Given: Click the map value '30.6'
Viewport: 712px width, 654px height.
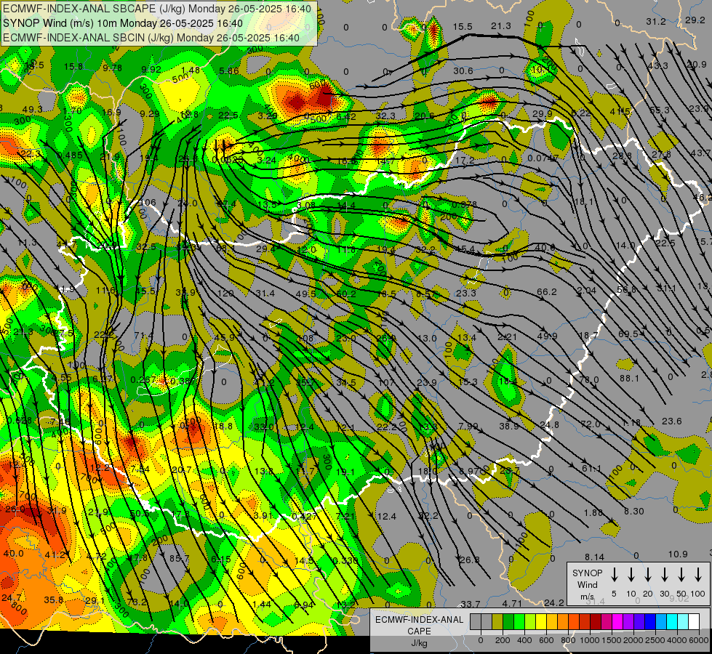Looking at the screenshot, I should pos(463,70).
